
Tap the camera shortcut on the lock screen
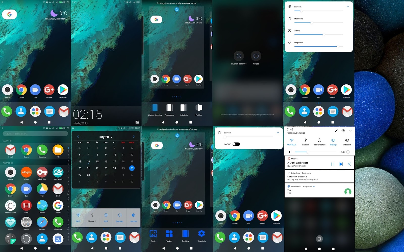(137, 122)
